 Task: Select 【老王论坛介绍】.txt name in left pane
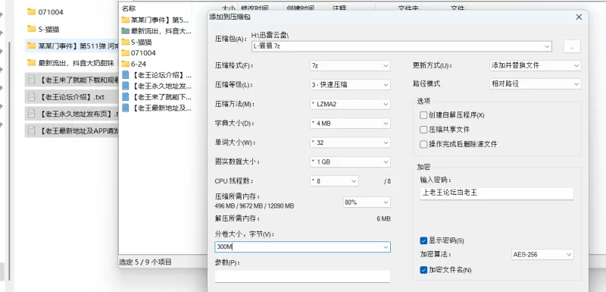click(x=72, y=97)
